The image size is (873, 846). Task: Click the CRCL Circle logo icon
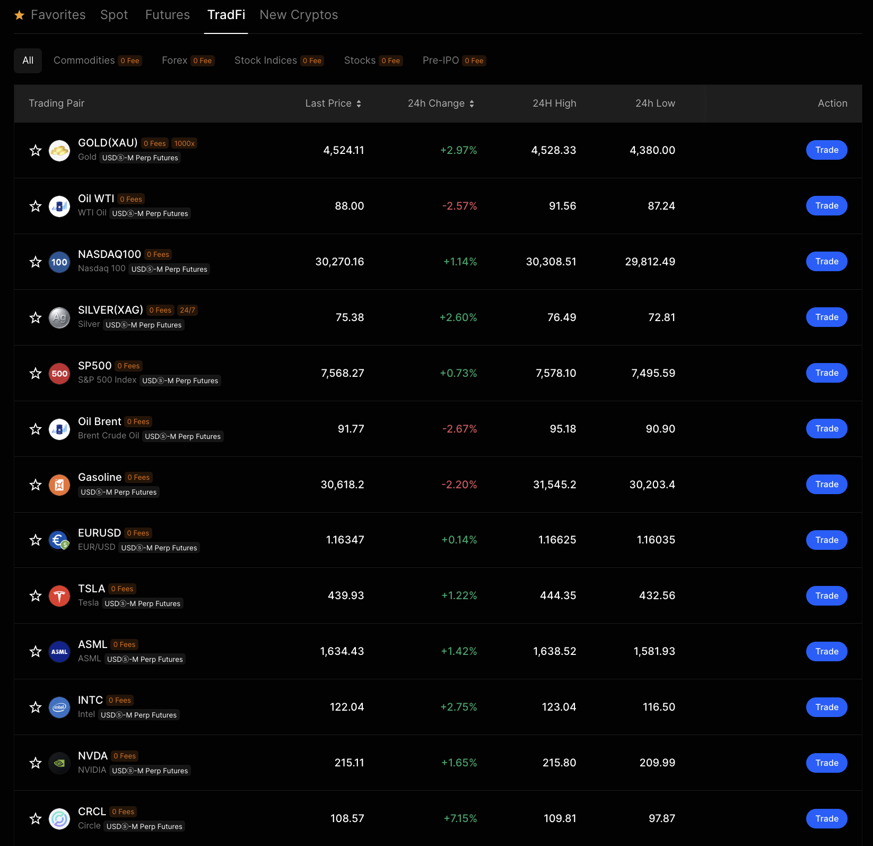pos(59,819)
